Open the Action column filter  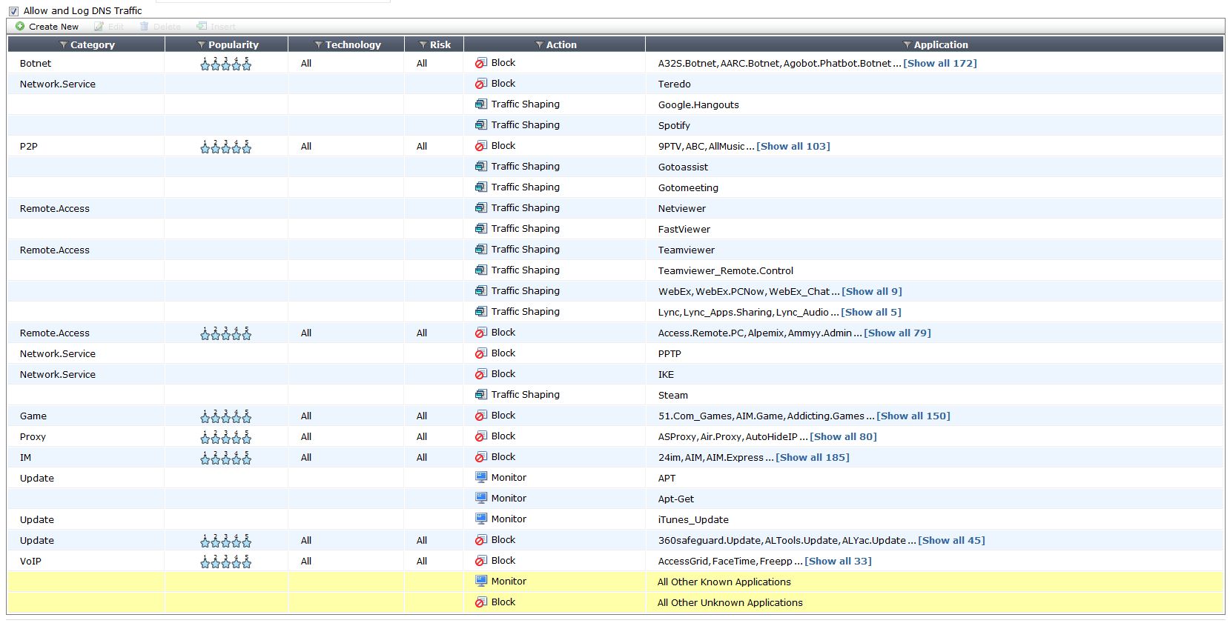(x=540, y=45)
